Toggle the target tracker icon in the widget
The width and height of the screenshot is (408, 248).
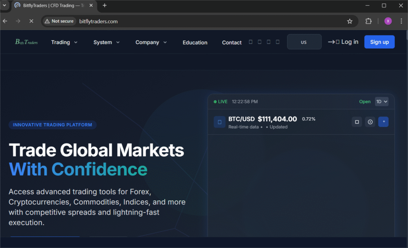tap(370, 122)
